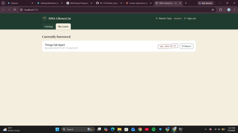Click the Nahom Taye username
The image size is (238, 133).
tap(165, 18)
